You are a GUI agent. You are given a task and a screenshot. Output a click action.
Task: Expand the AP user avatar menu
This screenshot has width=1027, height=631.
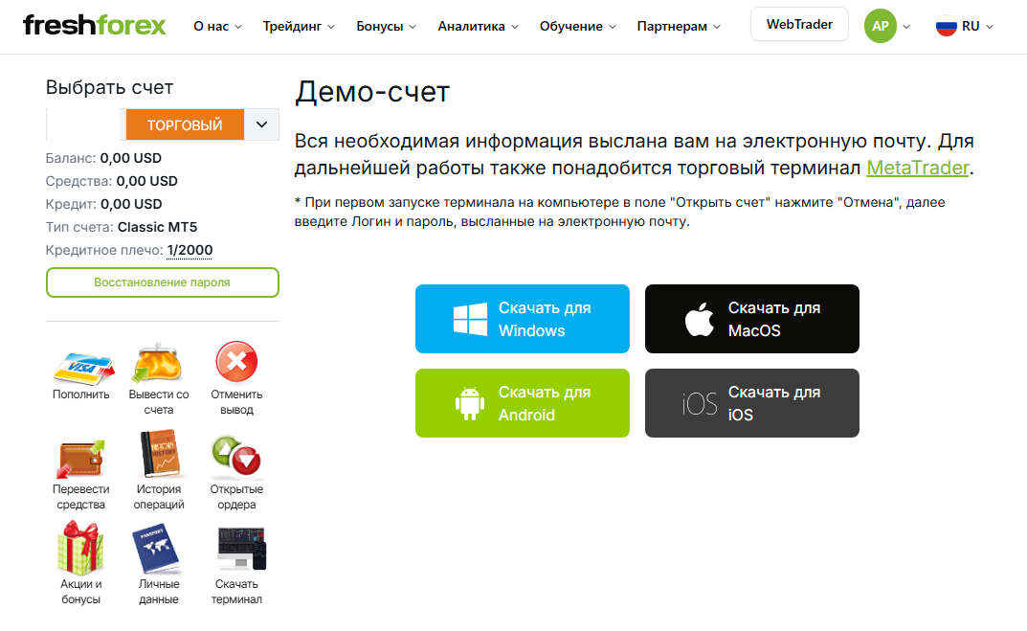coord(887,26)
